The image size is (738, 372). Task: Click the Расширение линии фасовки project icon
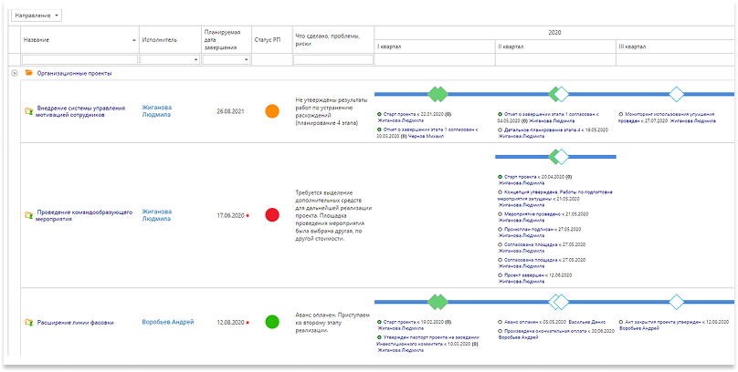tap(28, 322)
